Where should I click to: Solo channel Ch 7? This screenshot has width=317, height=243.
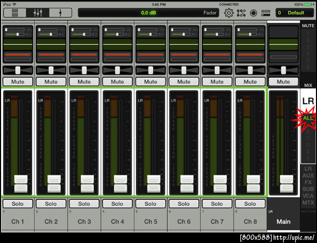point(217,204)
